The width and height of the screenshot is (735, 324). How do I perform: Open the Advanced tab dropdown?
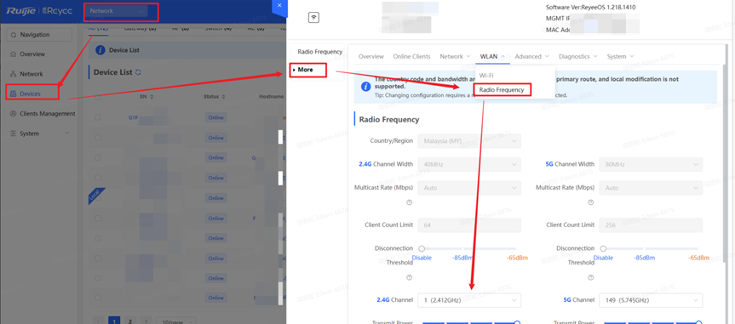click(x=531, y=56)
